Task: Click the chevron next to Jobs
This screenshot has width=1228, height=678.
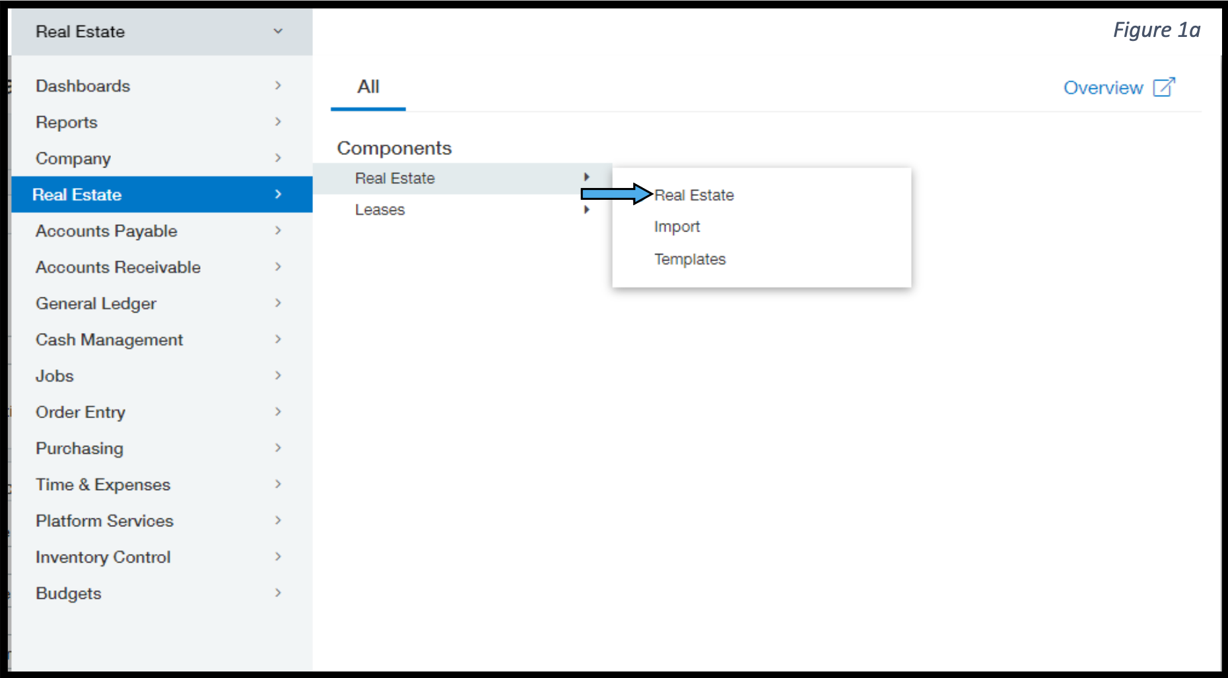Action: [278, 375]
